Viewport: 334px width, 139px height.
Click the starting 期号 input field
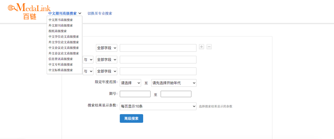point(135,94)
